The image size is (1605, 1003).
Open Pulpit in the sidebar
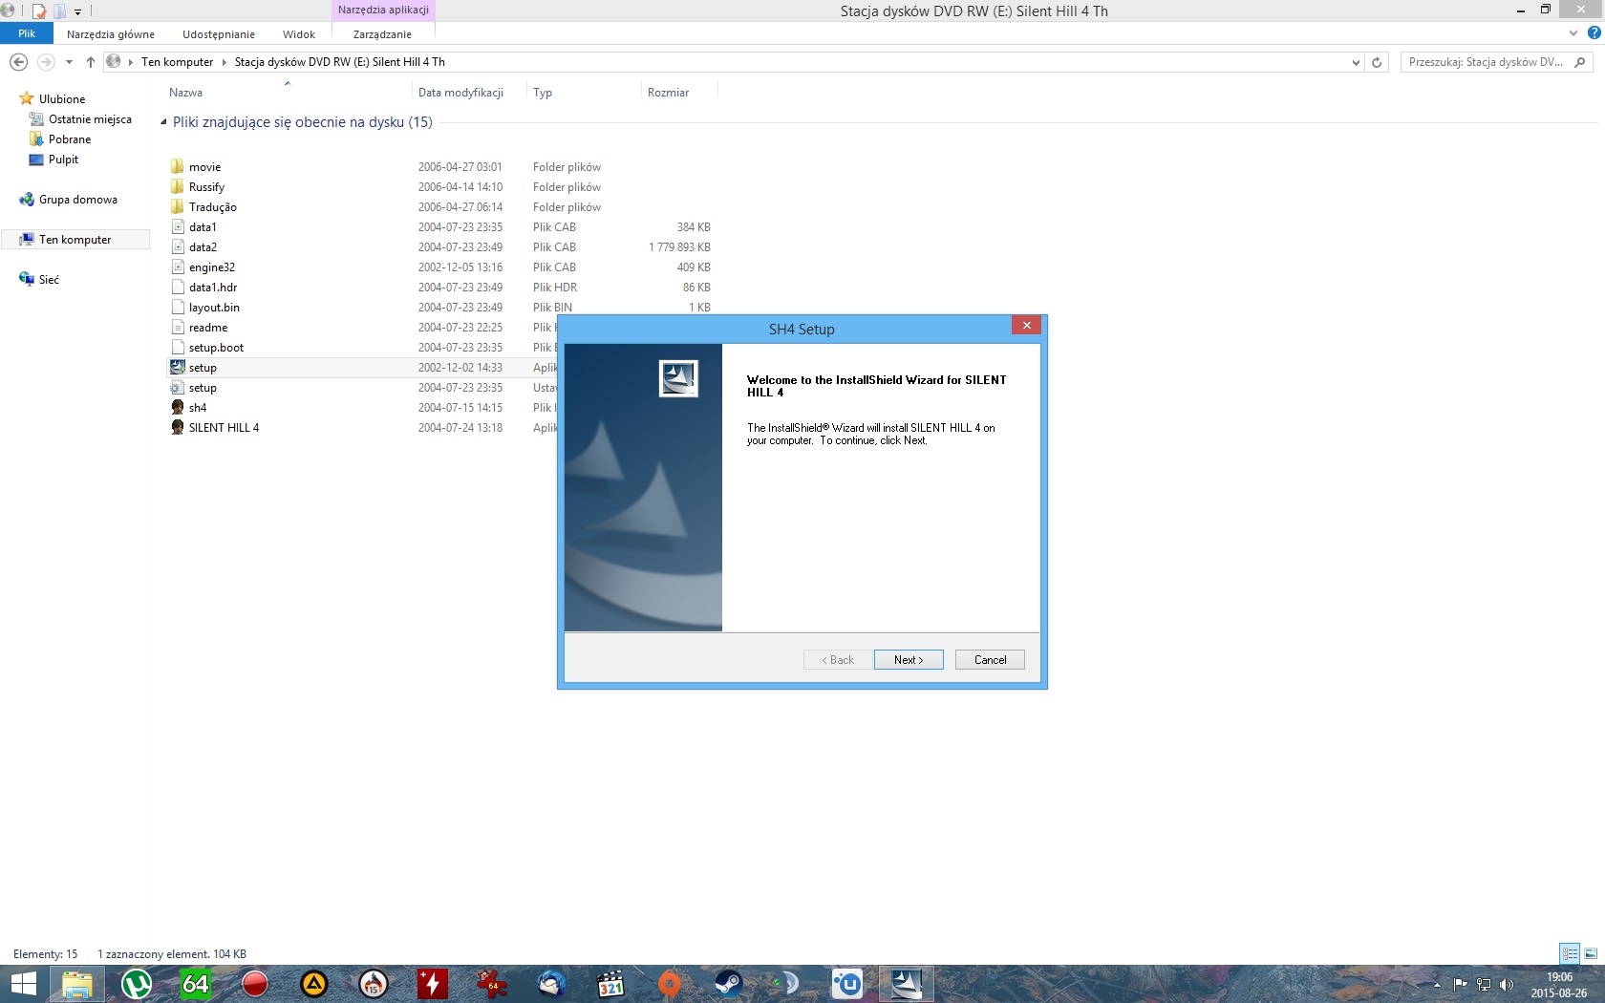tap(63, 160)
